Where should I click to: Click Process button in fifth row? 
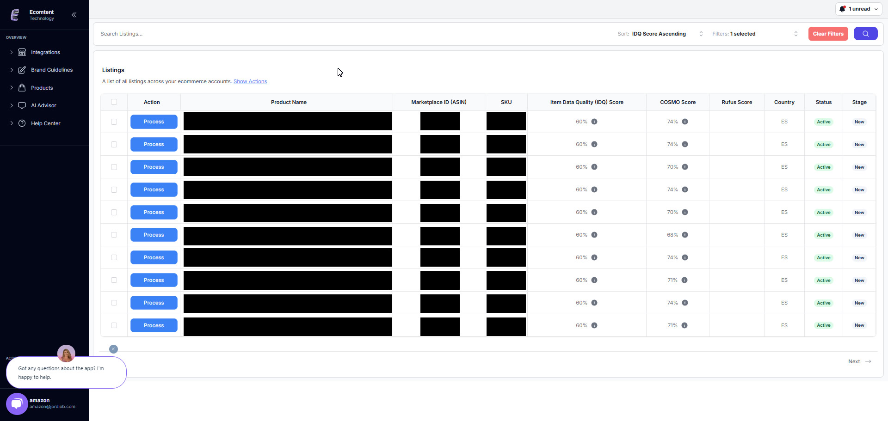click(154, 212)
